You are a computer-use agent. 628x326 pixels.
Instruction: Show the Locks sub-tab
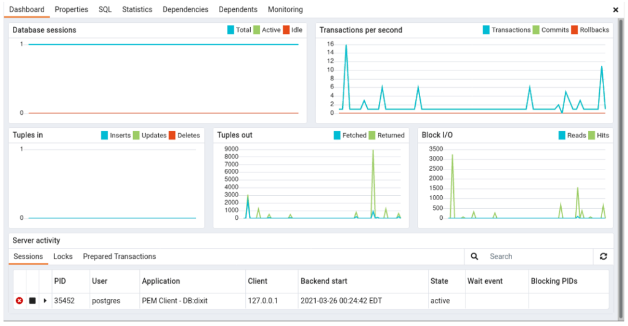point(63,257)
